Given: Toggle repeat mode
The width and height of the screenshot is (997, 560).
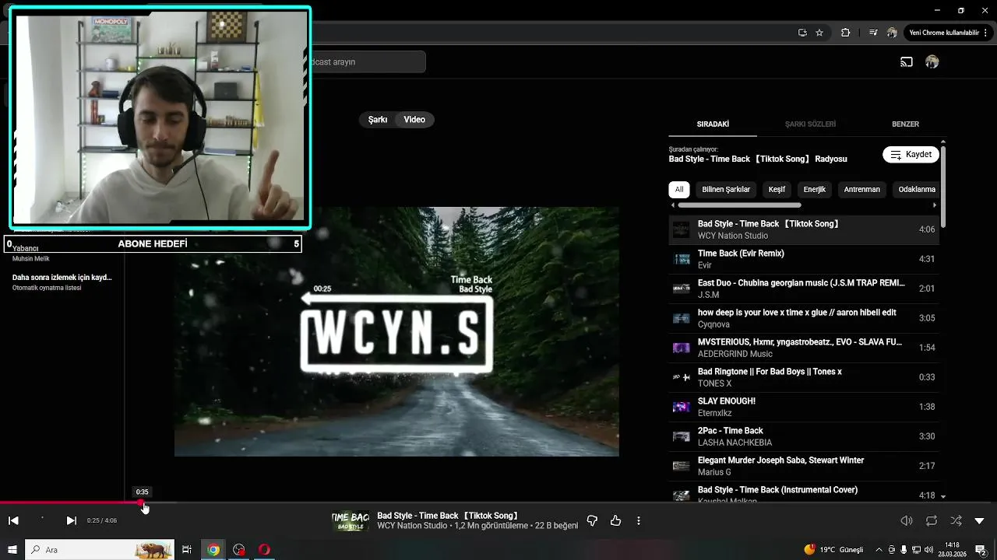Looking at the screenshot, I should 932,520.
